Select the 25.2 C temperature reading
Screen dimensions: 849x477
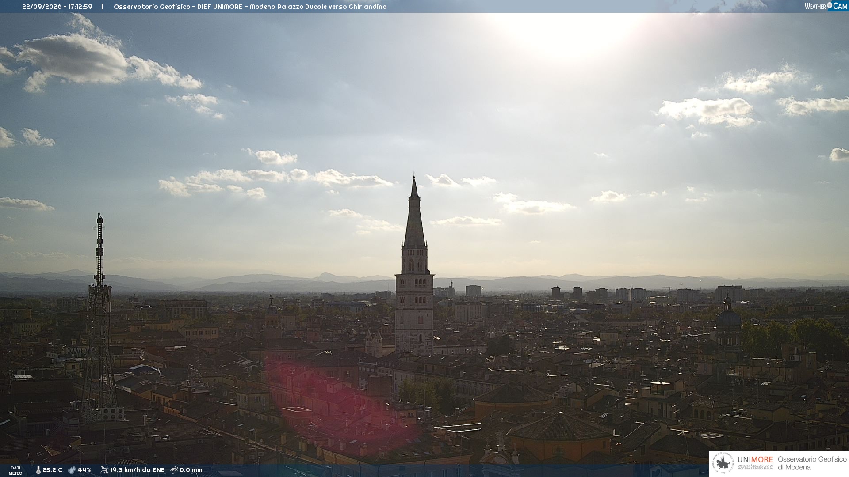52,470
